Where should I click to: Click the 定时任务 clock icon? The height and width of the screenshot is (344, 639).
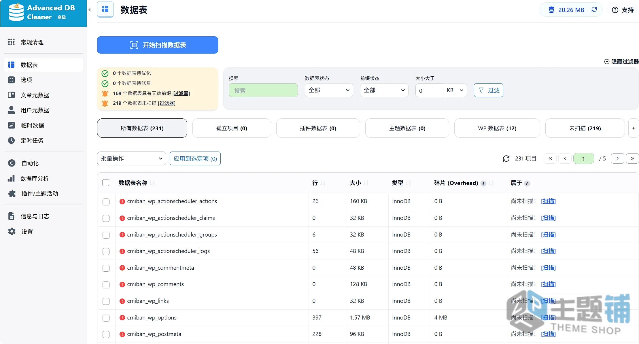coord(11,140)
